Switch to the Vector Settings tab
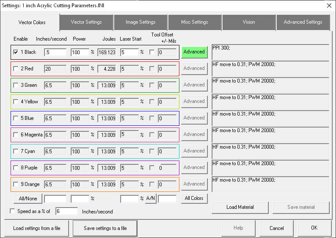Screen dimensions: 336x238 (86, 22)
